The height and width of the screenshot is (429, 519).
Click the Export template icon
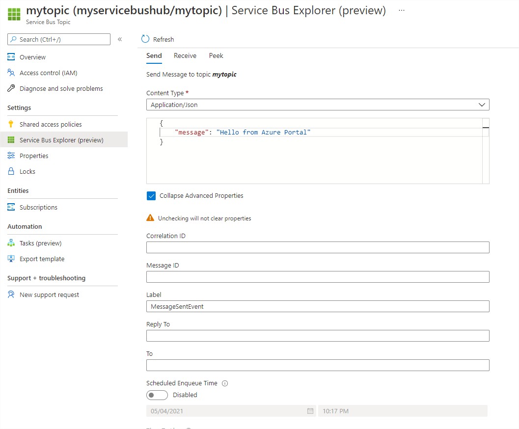(x=11, y=259)
